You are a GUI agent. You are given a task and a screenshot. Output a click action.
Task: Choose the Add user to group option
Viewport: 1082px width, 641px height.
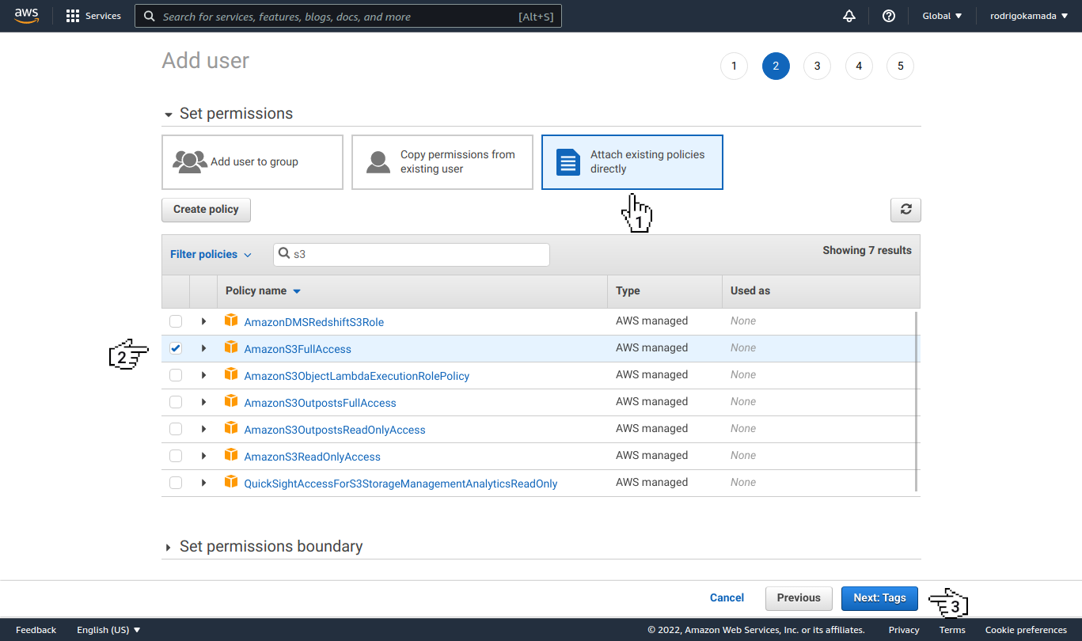252,161
